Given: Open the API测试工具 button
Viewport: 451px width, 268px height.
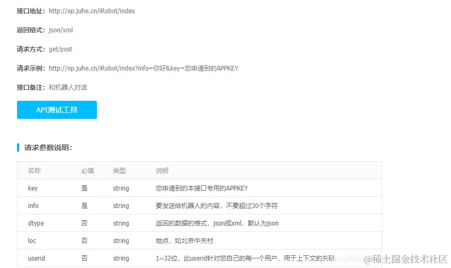Looking at the screenshot, I should 57,110.
